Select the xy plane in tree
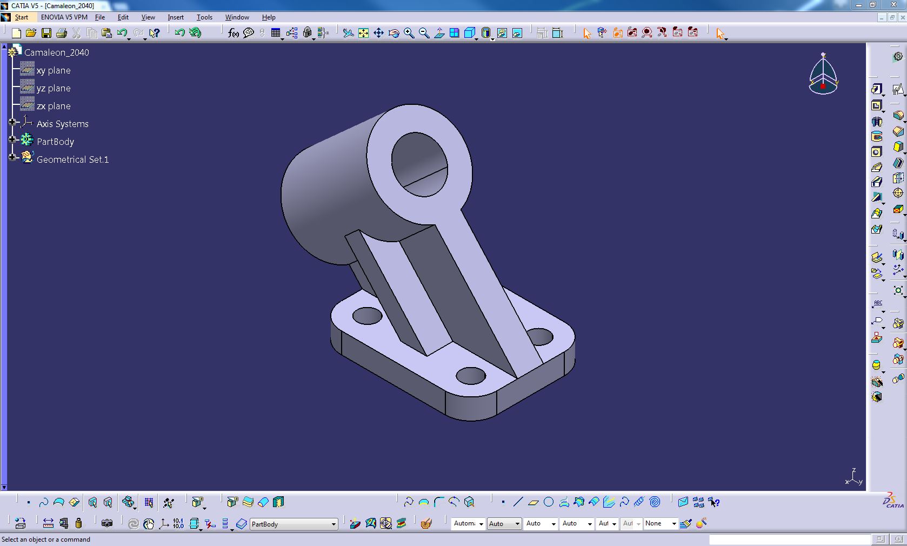907x546 pixels. [54, 70]
